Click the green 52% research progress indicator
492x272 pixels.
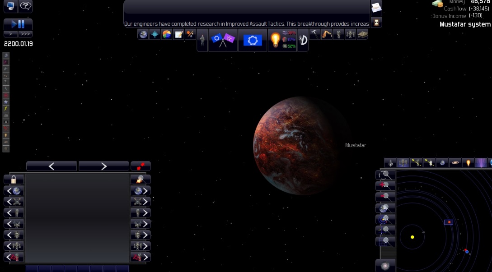click(290, 46)
